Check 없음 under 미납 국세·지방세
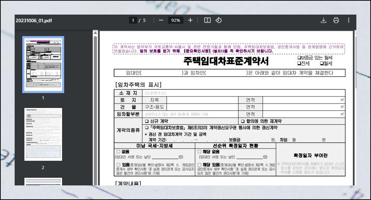 point(118,151)
